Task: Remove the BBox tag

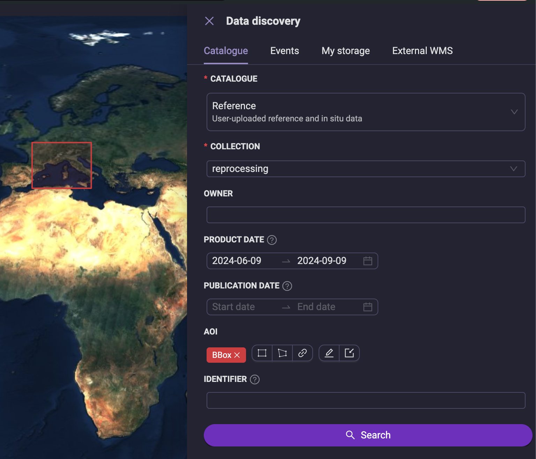Action: coord(237,355)
